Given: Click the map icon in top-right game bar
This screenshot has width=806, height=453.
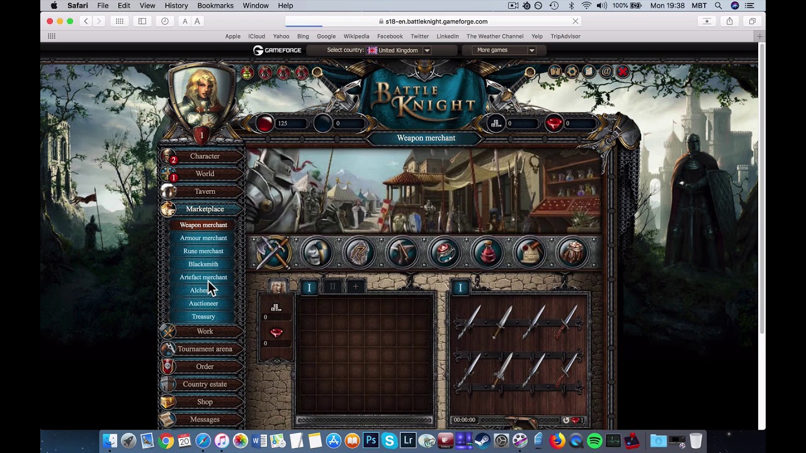Looking at the screenshot, I should [x=555, y=72].
